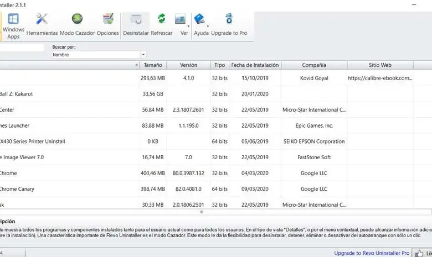Sort by the Sitio Web column header

click(x=380, y=65)
